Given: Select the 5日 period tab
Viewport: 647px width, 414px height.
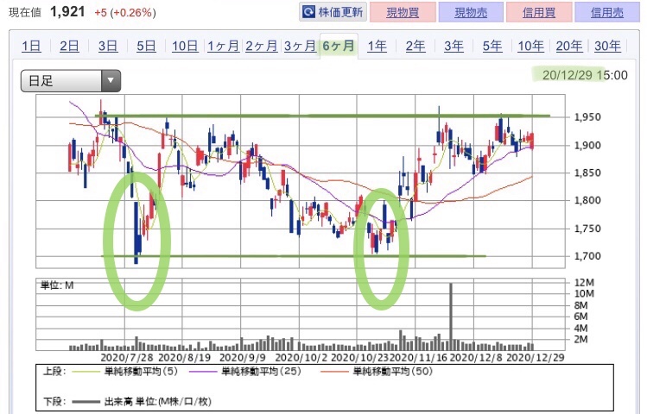Looking at the screenshot, I should pyautogui.click(x=146, y=46).
